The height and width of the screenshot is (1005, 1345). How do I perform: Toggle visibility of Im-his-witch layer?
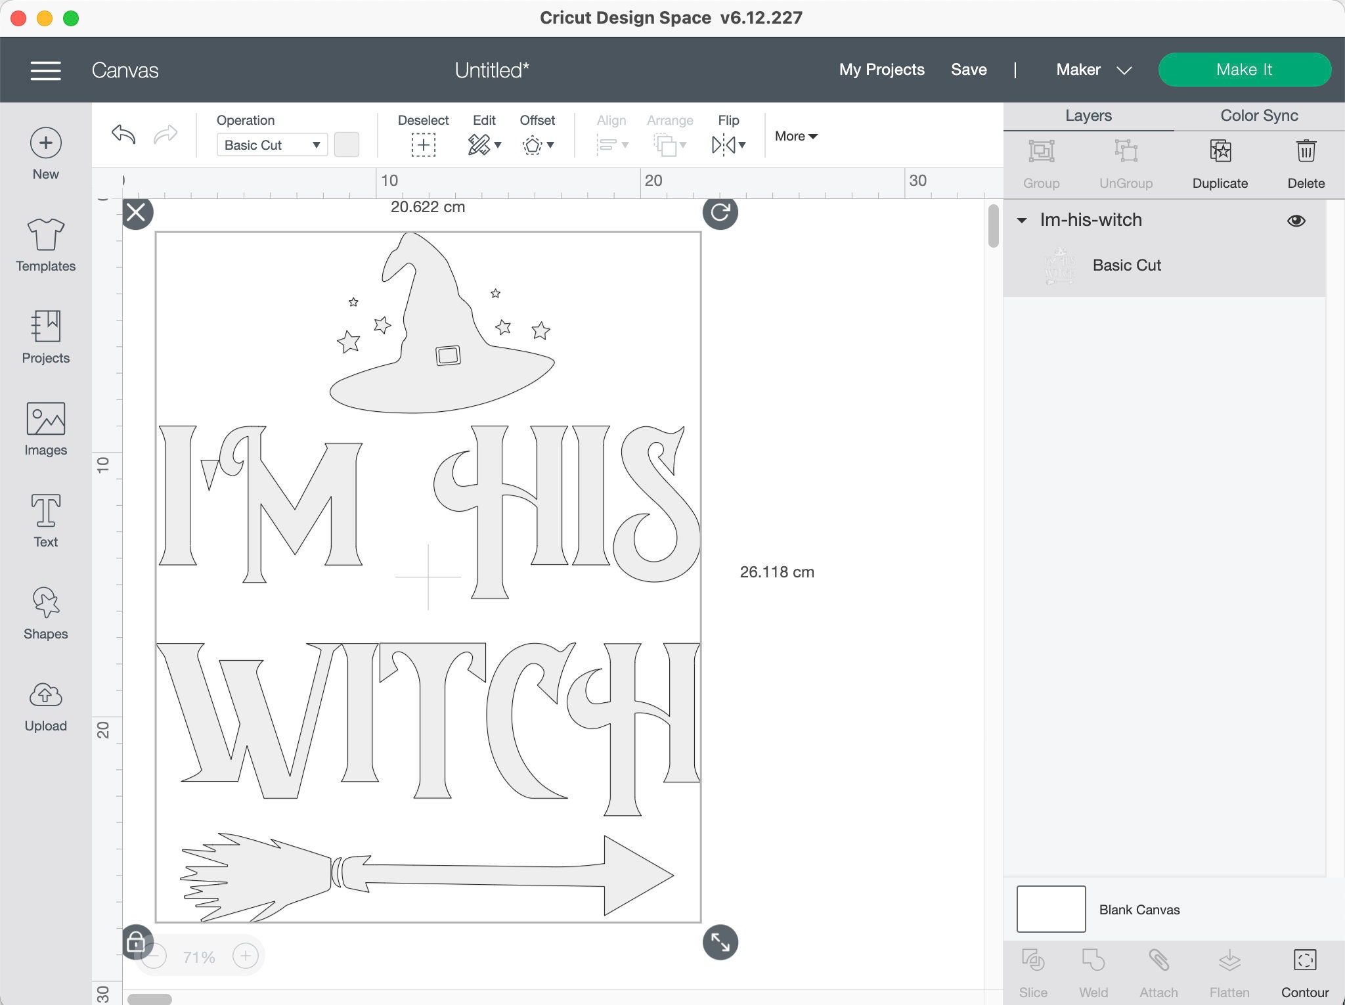click(x=1296, y=220)
